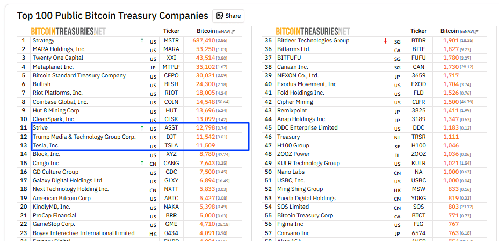The height and width of the screenshot is (241, 499).
Task: Select Cipher Mining name
Action: [295, 102]
